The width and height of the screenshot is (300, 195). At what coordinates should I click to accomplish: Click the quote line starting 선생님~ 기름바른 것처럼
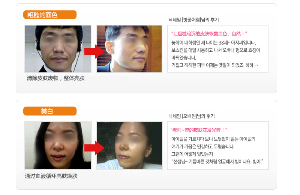tap(217, 162)
